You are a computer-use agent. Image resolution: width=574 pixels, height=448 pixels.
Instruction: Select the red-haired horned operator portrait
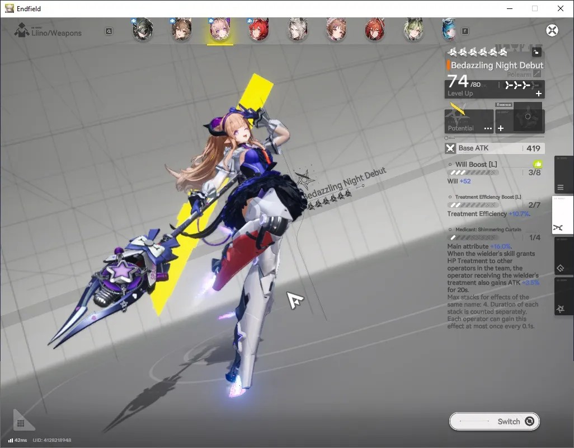[259, 29]
